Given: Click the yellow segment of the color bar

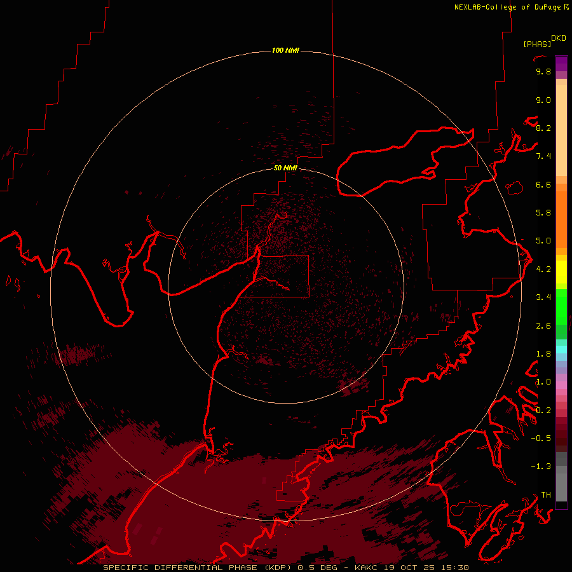Looking at the screenshot, I should coord(561,272).
